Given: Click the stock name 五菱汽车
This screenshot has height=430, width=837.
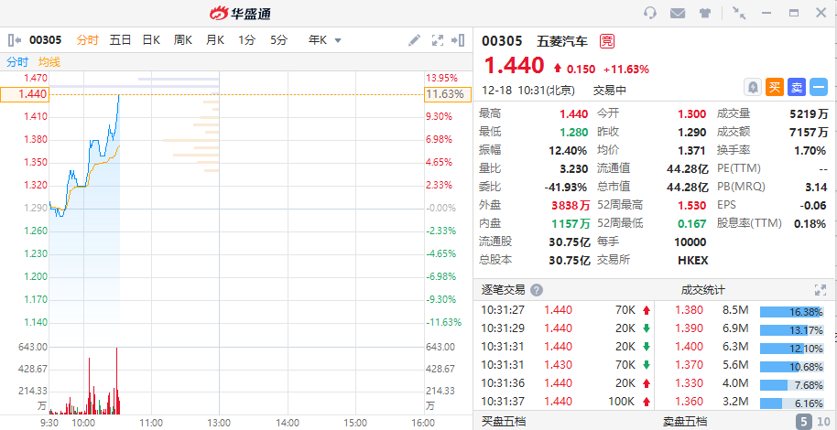Looking at the screenshot, I should [x=562, y=41].
